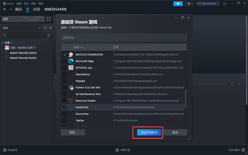Click the Python 3.11 icon

pos(71,88)
